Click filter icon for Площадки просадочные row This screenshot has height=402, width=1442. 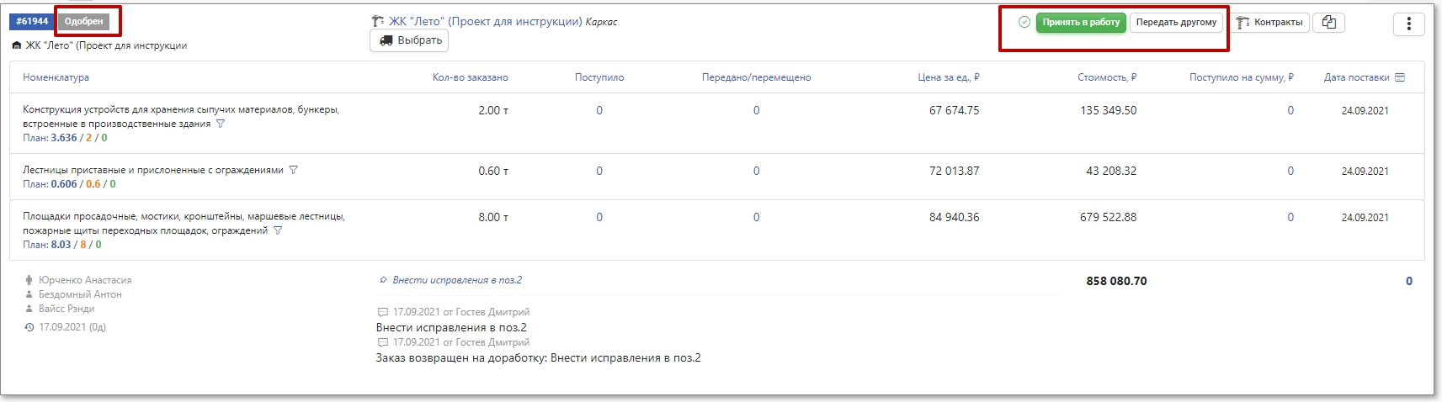pyautogui.click(x=278, y=230)
